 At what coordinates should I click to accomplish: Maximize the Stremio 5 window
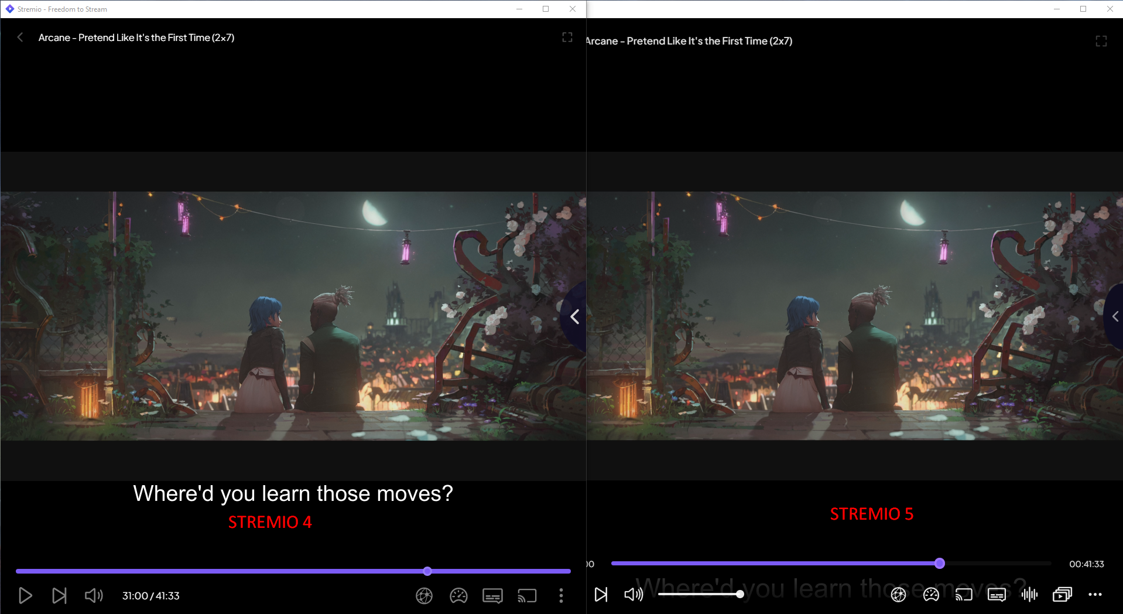click(x=1083, y=9)
